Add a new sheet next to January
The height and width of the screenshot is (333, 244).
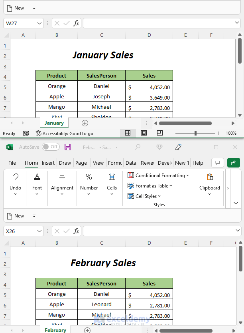pyautogui.click(x=85, y=123)
